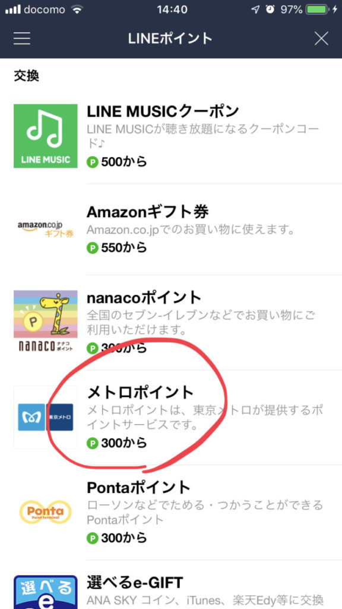Open the Pontaポイント listing

pos(210,512)
